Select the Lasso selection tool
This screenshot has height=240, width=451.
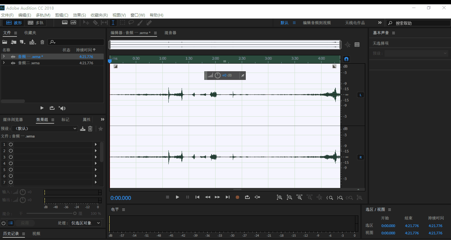[131, 23]
